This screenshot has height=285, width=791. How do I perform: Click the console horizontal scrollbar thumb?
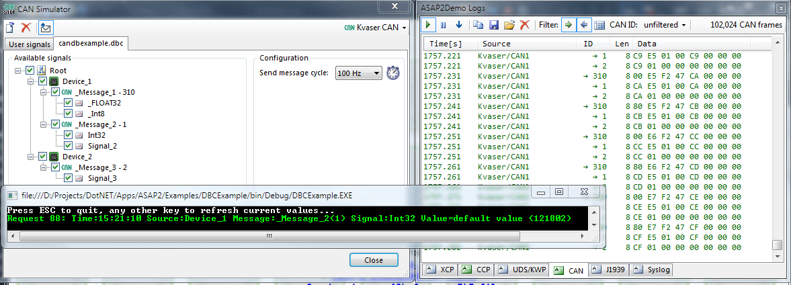(269, 235)
